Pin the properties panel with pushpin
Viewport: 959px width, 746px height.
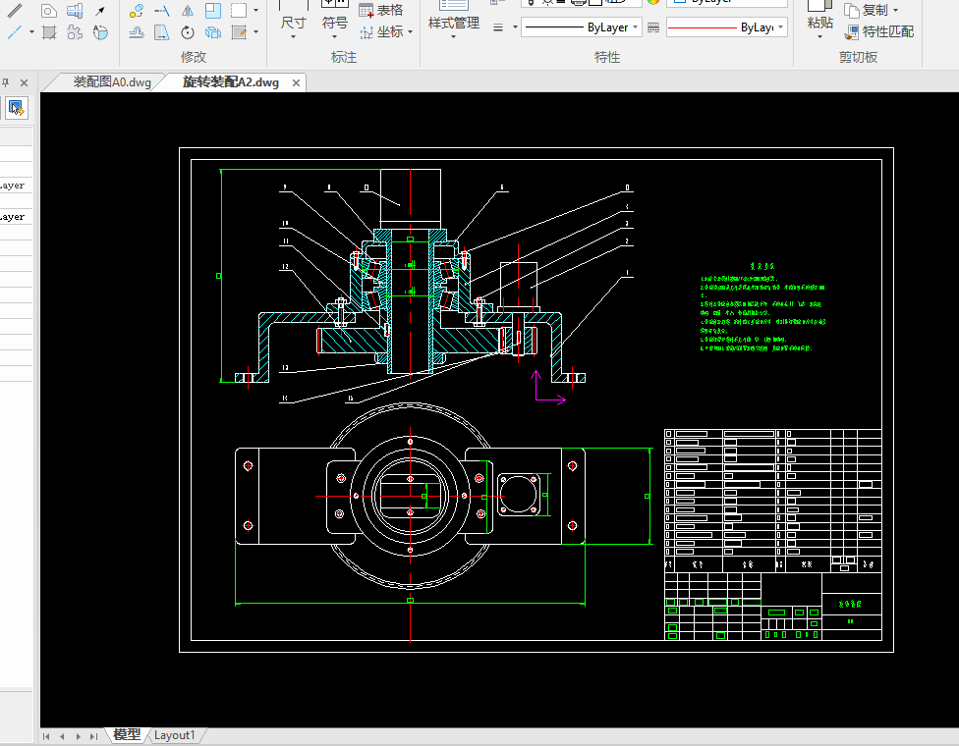pyautogui.click(x=6, y=82)
